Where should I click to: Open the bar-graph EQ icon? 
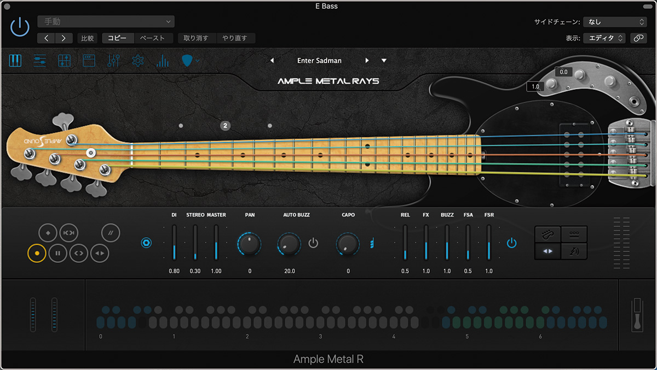coord(162,61)
